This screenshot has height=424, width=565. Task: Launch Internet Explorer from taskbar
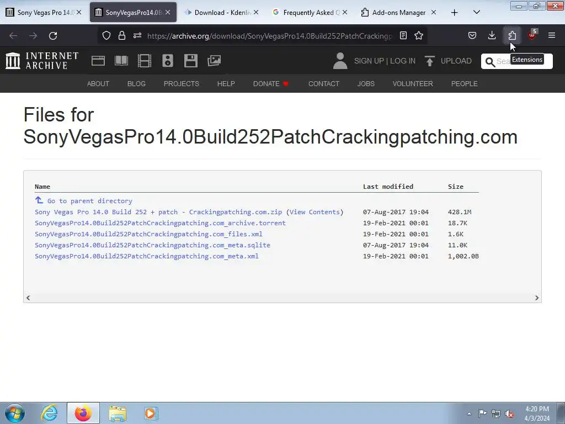click(49, 413)
